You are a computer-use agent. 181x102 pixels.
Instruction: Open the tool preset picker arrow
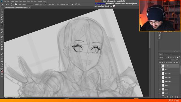click(8, 5)
